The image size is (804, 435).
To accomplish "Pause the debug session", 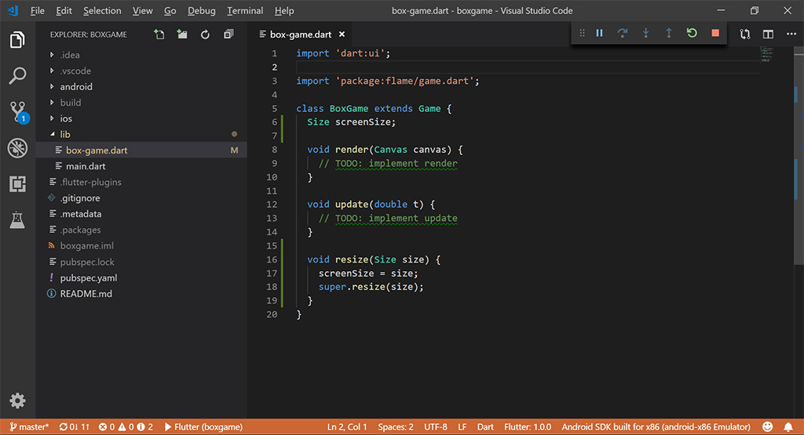I will pos(599,33).
